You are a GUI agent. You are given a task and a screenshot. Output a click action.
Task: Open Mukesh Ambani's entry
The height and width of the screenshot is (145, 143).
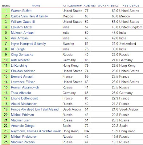tap(23, 33)
